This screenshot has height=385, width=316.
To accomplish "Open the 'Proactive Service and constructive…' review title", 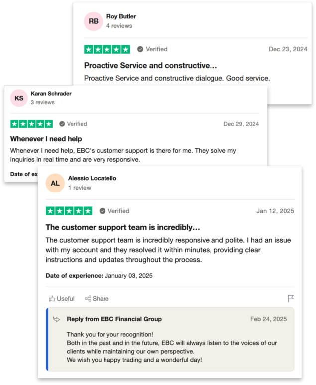I will 150,65.
